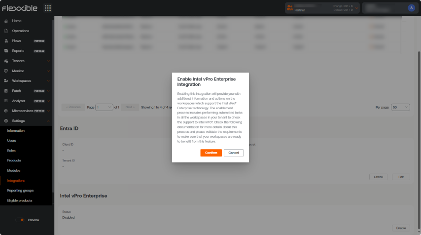Open Roles settings page
421x235 pixels.
click(11, 151)
